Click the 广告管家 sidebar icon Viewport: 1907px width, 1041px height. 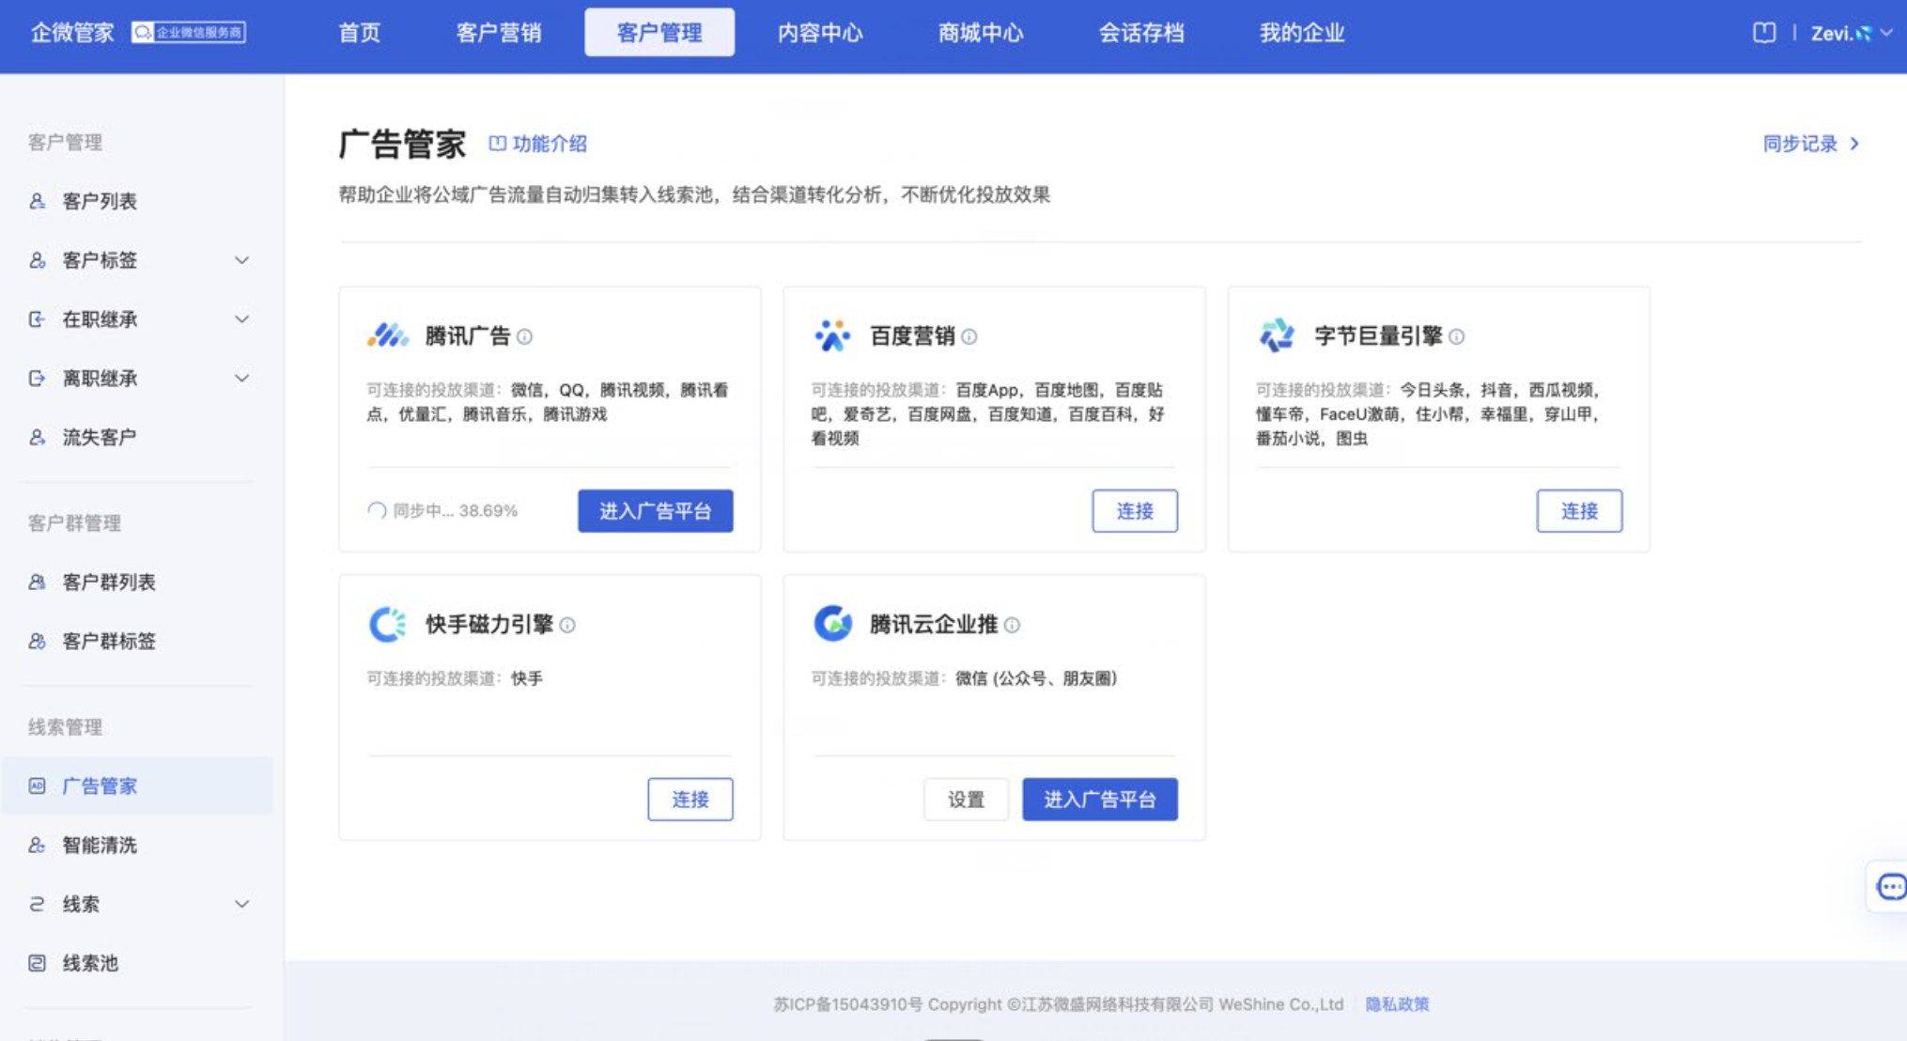(x=37, y=785)
